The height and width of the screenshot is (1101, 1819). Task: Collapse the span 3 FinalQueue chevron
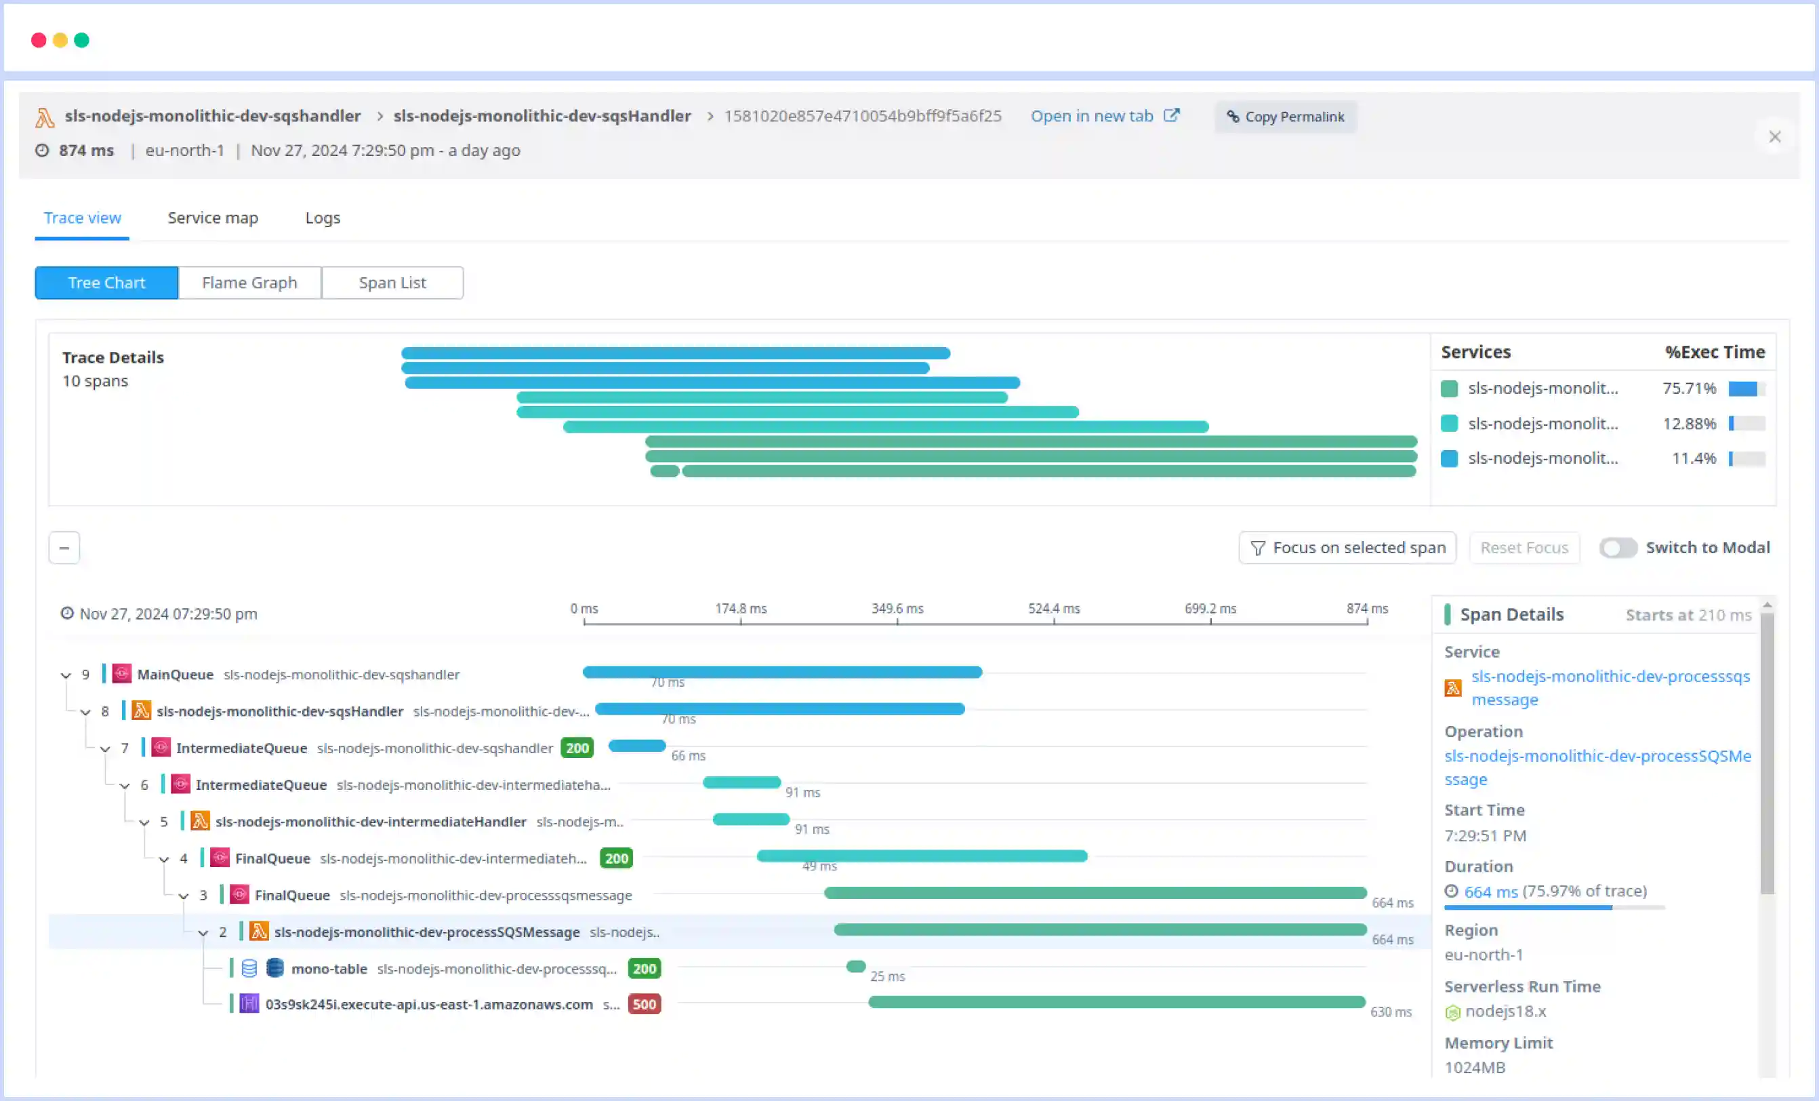[183, 896]
